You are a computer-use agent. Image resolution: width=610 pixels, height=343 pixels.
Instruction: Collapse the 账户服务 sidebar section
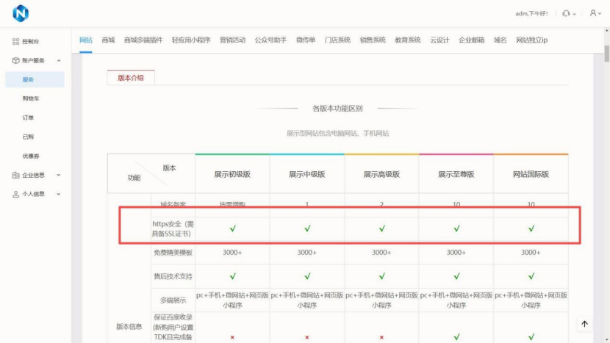tap(59, 60)
